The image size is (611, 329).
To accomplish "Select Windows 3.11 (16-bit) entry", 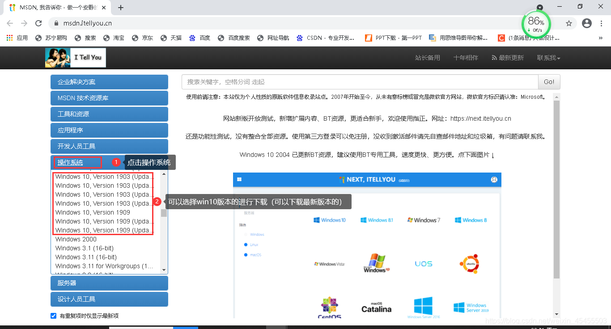I will [86, 257].
